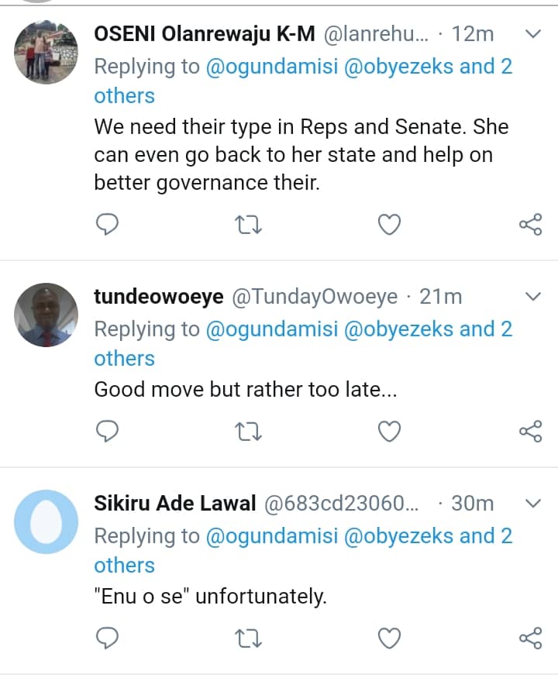This screenshot has width=558, height=678.
Task: Like OSENI Olanrewaju's tweet about Reps and Senate
Action: (x=389, y=225)
